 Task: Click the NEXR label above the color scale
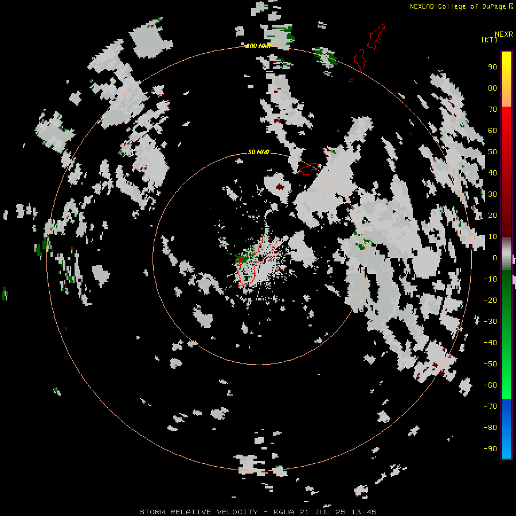coord(503,34)
